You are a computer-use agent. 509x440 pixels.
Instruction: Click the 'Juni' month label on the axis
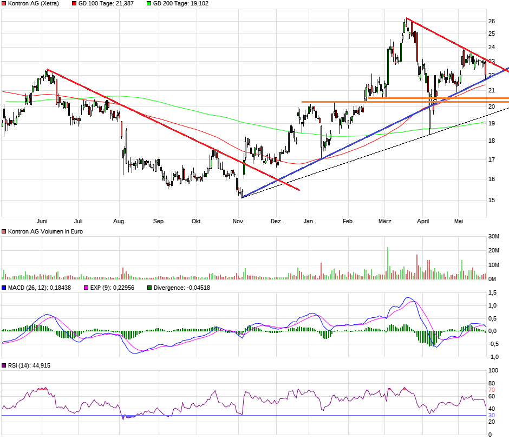click(x=42, y=221)
